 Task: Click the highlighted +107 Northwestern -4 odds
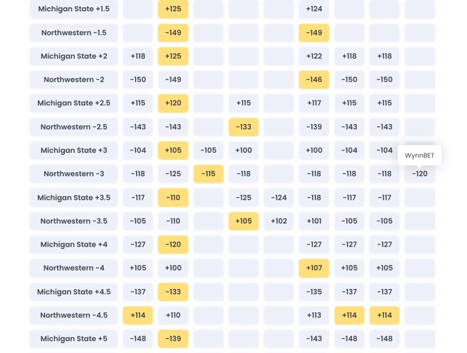coord(314,268)
